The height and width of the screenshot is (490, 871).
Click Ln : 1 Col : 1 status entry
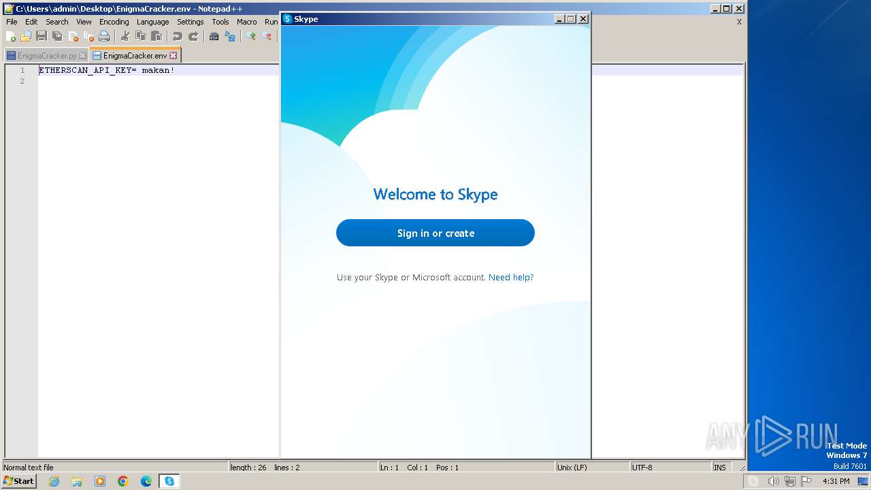467,468
